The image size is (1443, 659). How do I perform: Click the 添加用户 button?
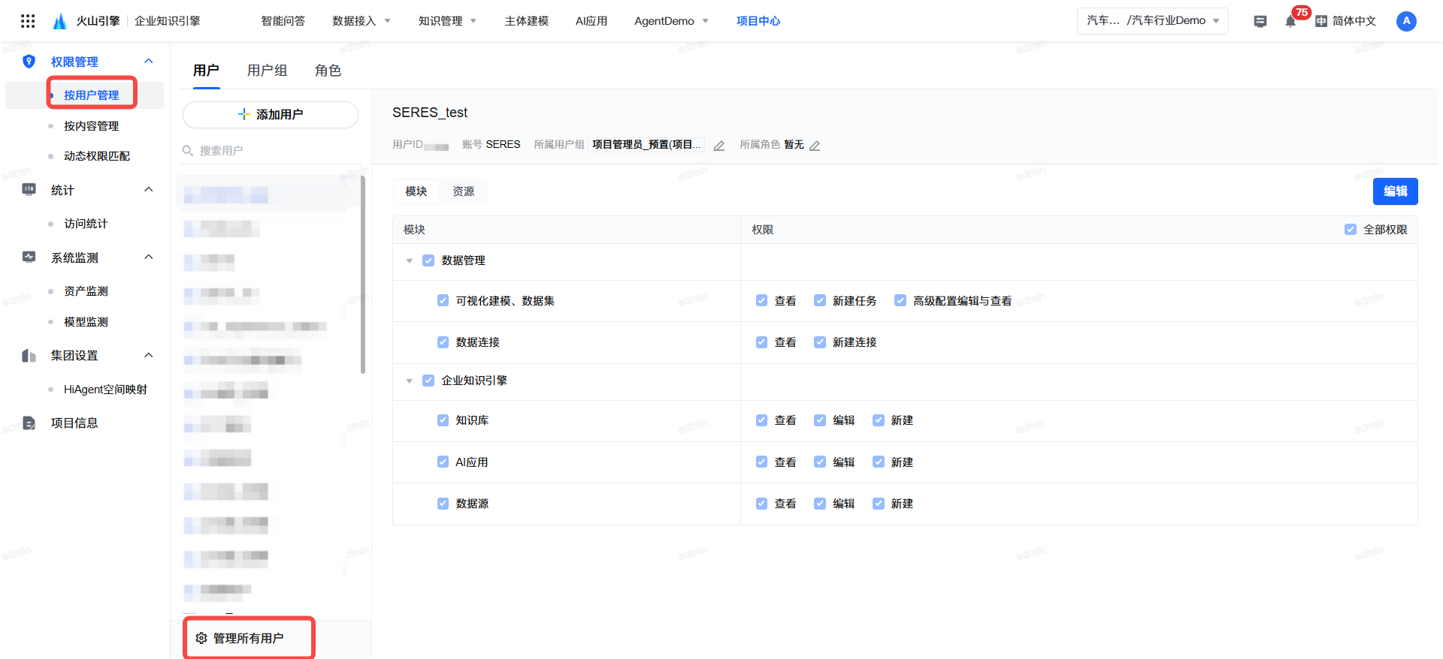coord(271,115)
